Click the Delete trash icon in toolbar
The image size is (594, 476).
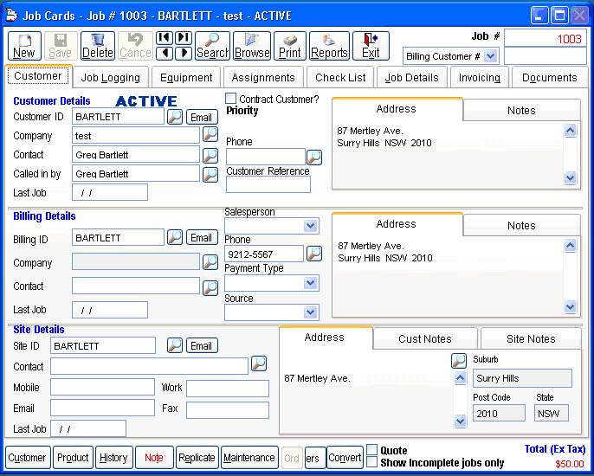pyautogui.click(x=97, y=46)
